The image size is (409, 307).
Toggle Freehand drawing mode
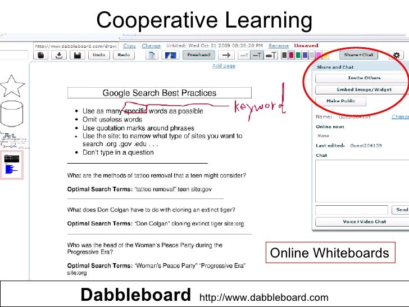(x=199, y=55)
